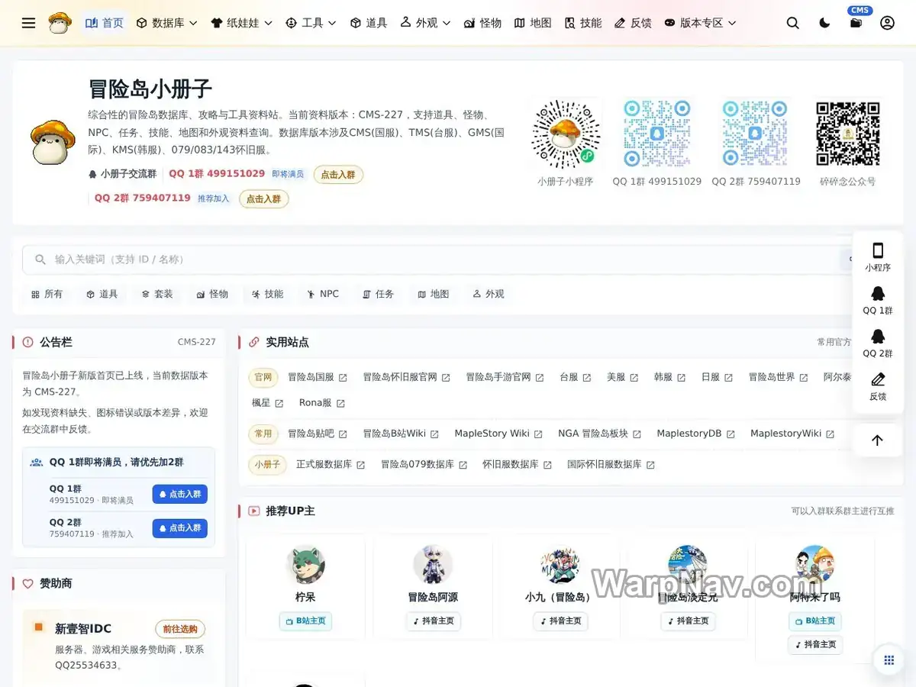The image size is (916, 687).
Task: Select the NPC search filter
Action: [322, 294]
